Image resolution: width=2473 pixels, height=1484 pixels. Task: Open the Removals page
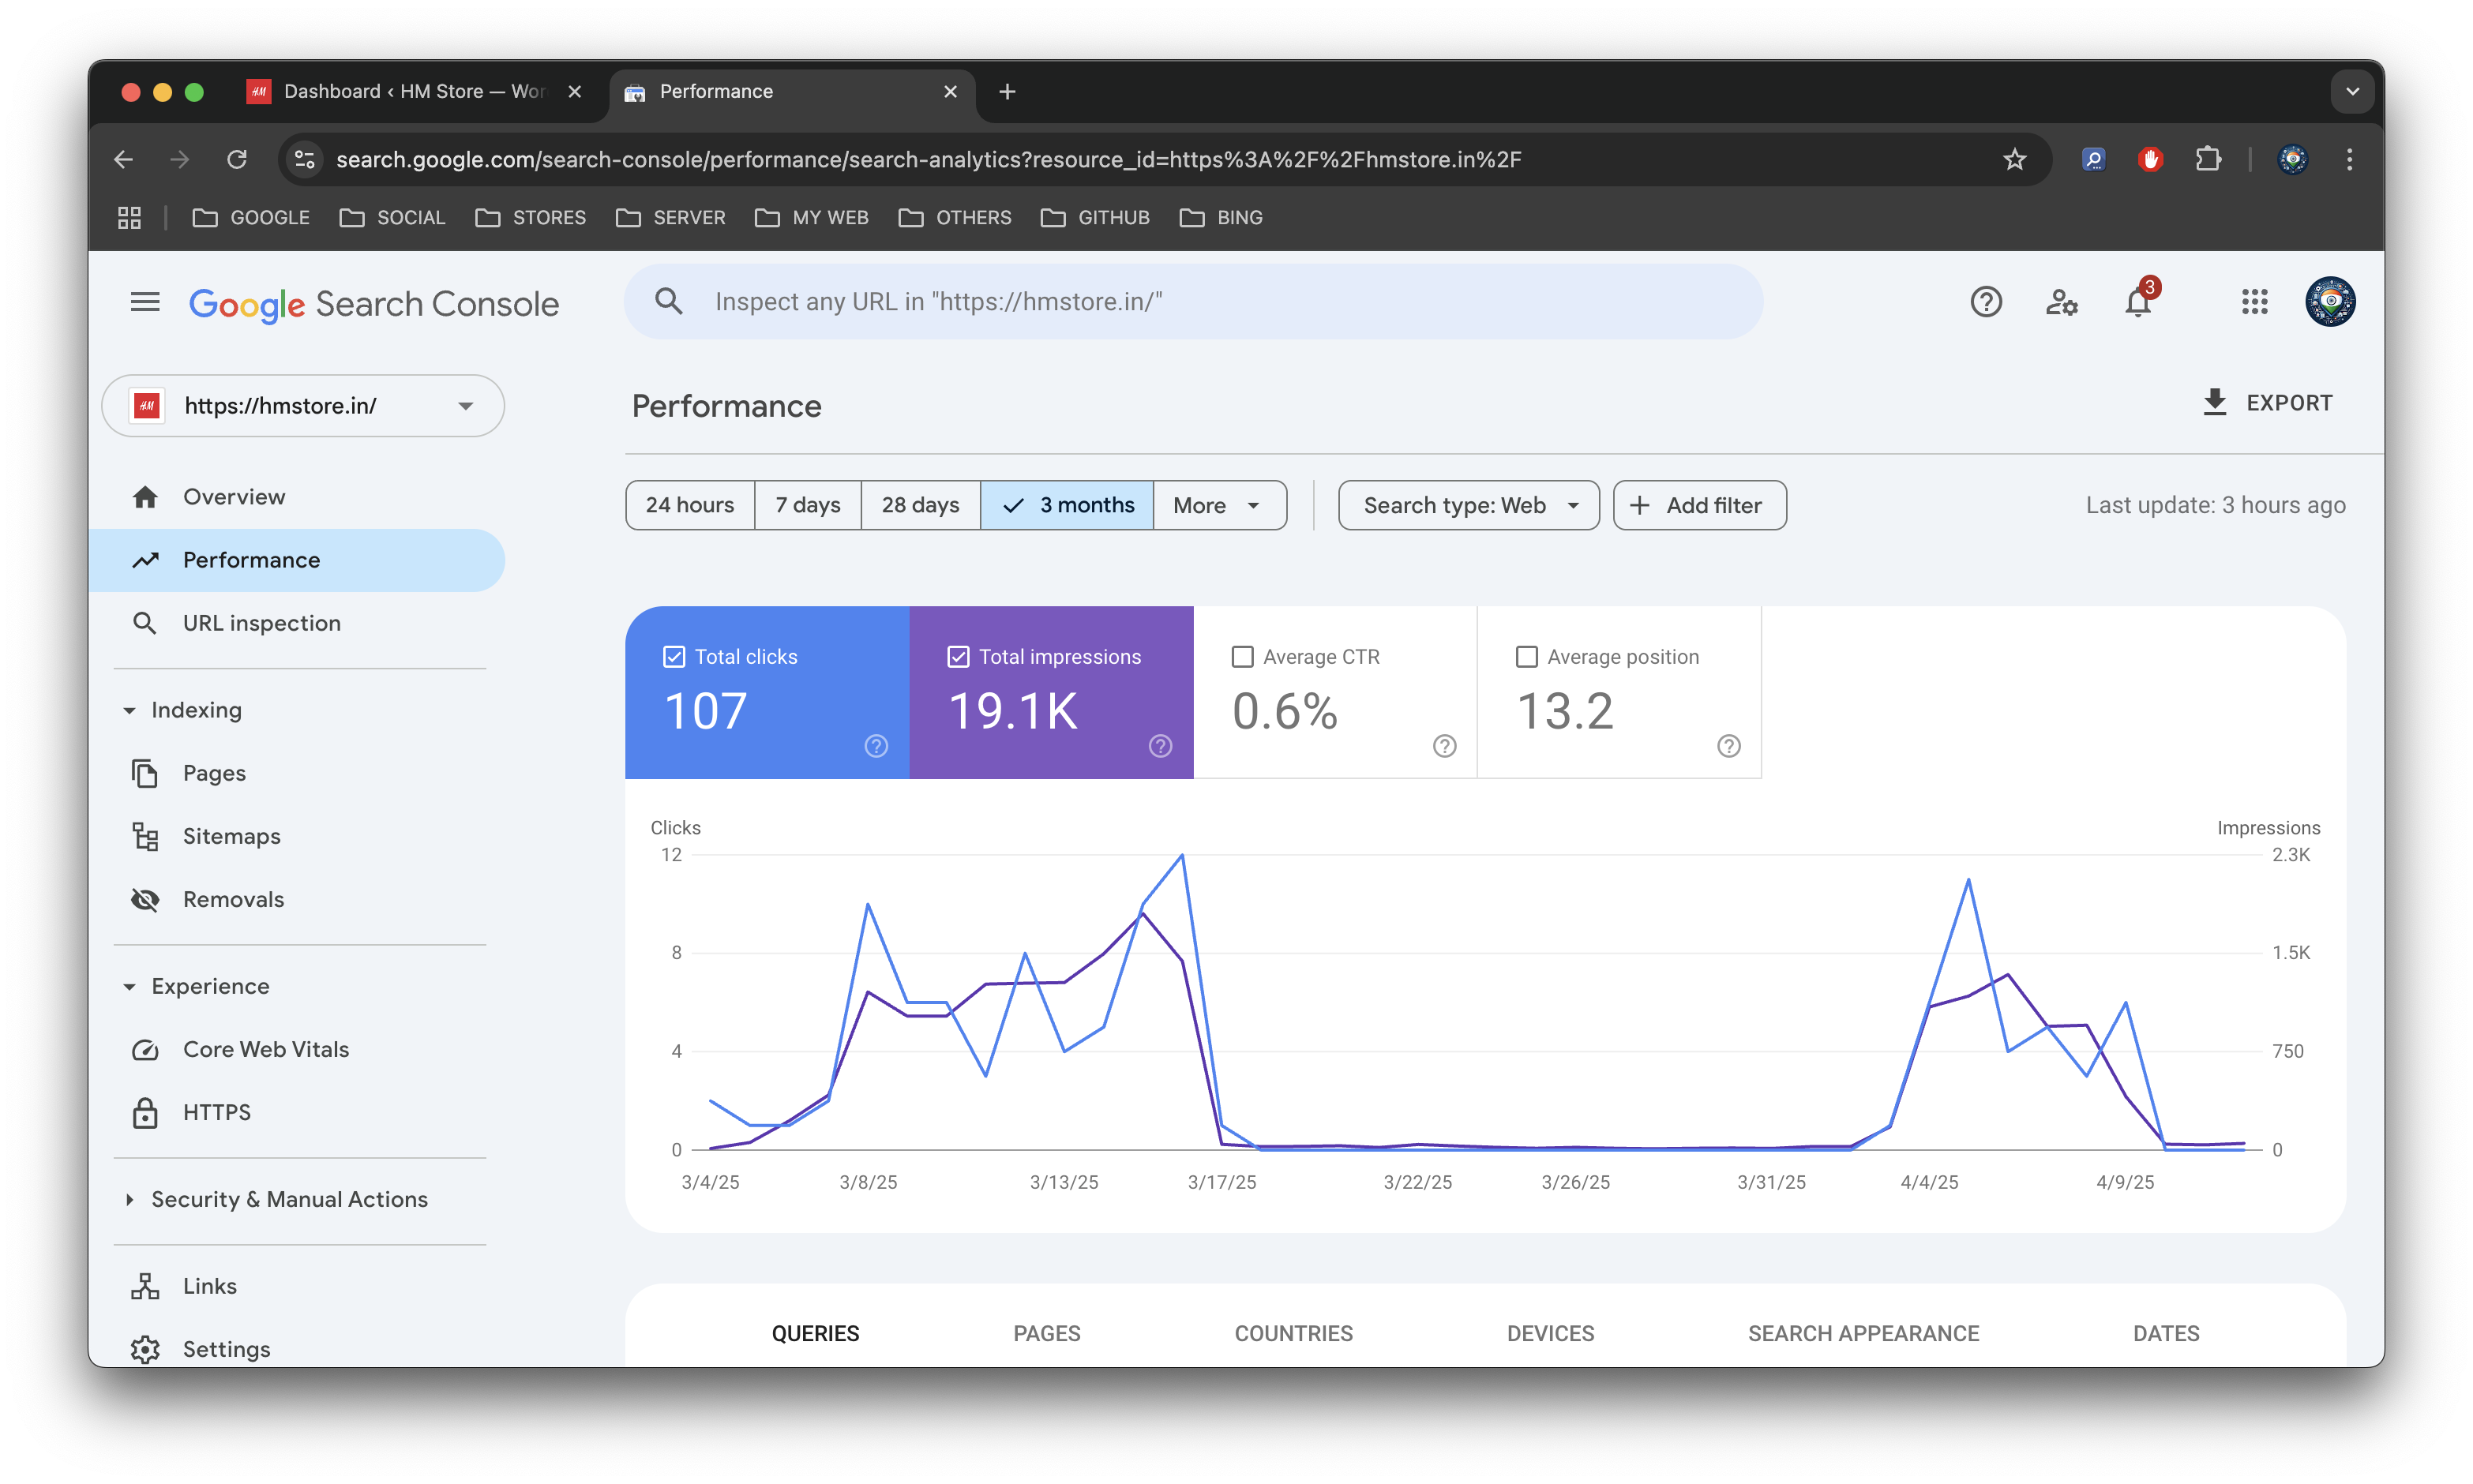pyautogui.click(x=297, y=900)
